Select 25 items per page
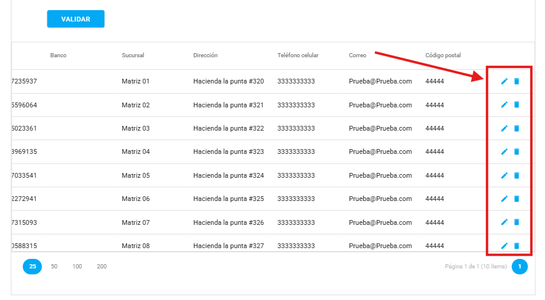The height and width of the screenshot is (300, 545). (x=32, y=267)
